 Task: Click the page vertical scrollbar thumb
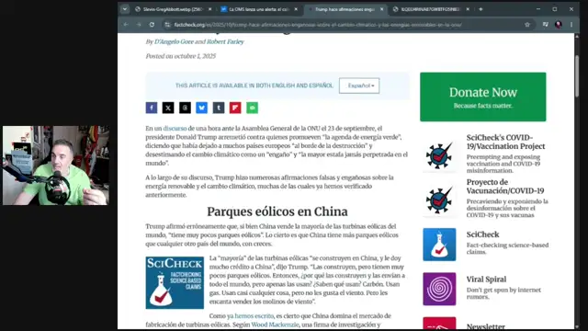pos(577,75)
